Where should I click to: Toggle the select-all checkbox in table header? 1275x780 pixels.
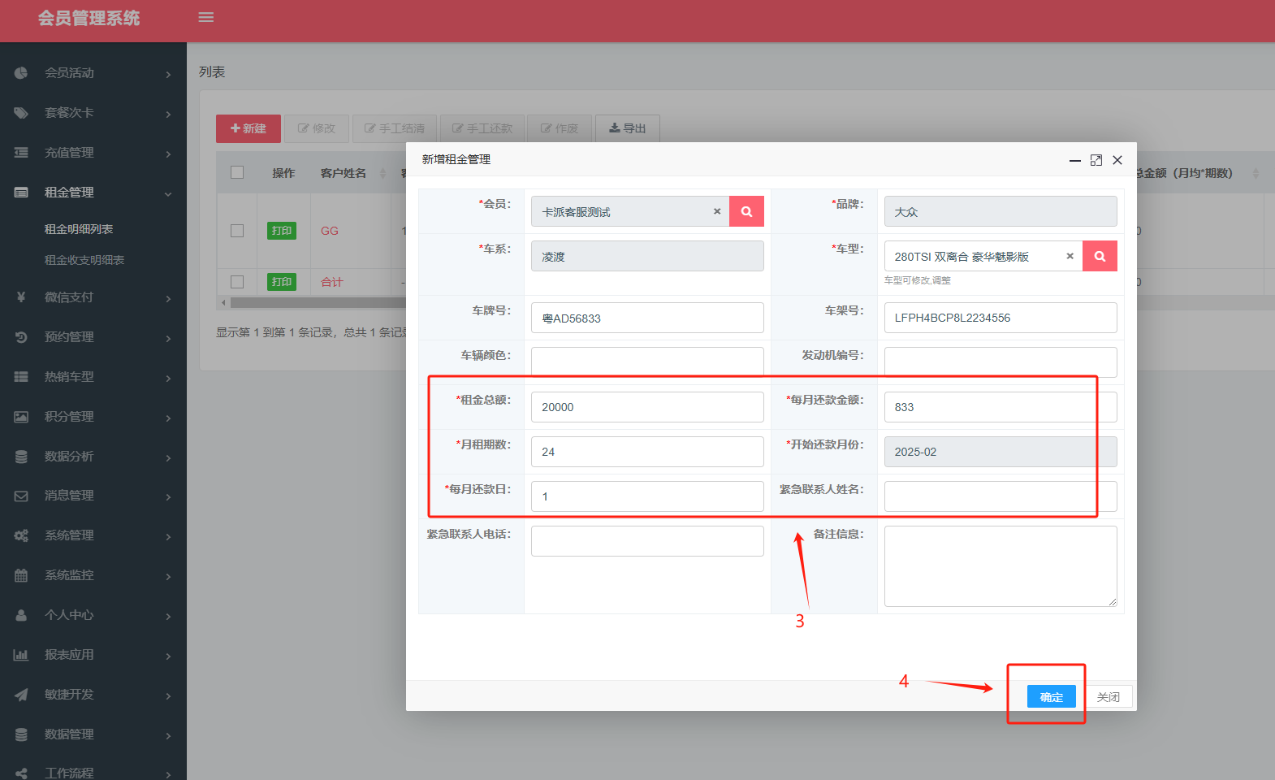click(x=237, y=172)
